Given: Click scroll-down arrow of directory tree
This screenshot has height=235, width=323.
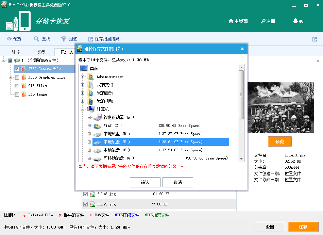Looking at the screenshot, I should pyautogui.click(x=241, y=159).
